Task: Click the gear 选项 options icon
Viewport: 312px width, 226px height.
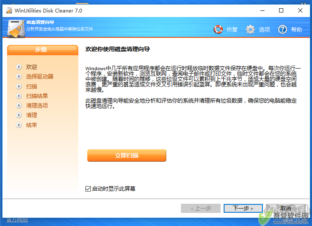Action: 250,29
